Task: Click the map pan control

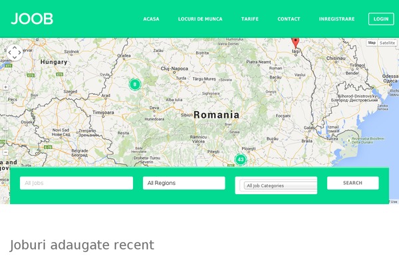Action: (x=15, y=53)
